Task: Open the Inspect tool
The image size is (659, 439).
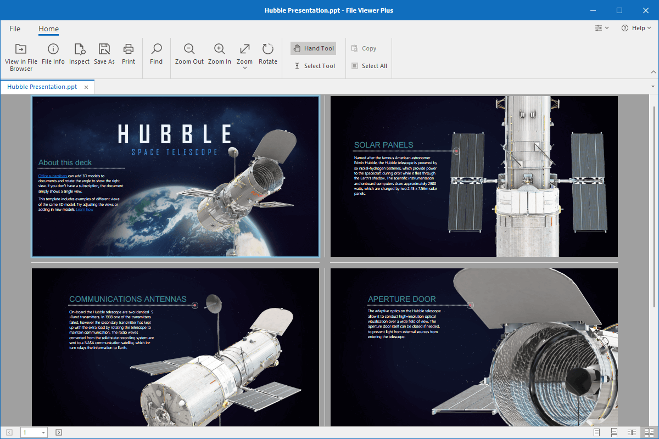Action: [79, 54]
